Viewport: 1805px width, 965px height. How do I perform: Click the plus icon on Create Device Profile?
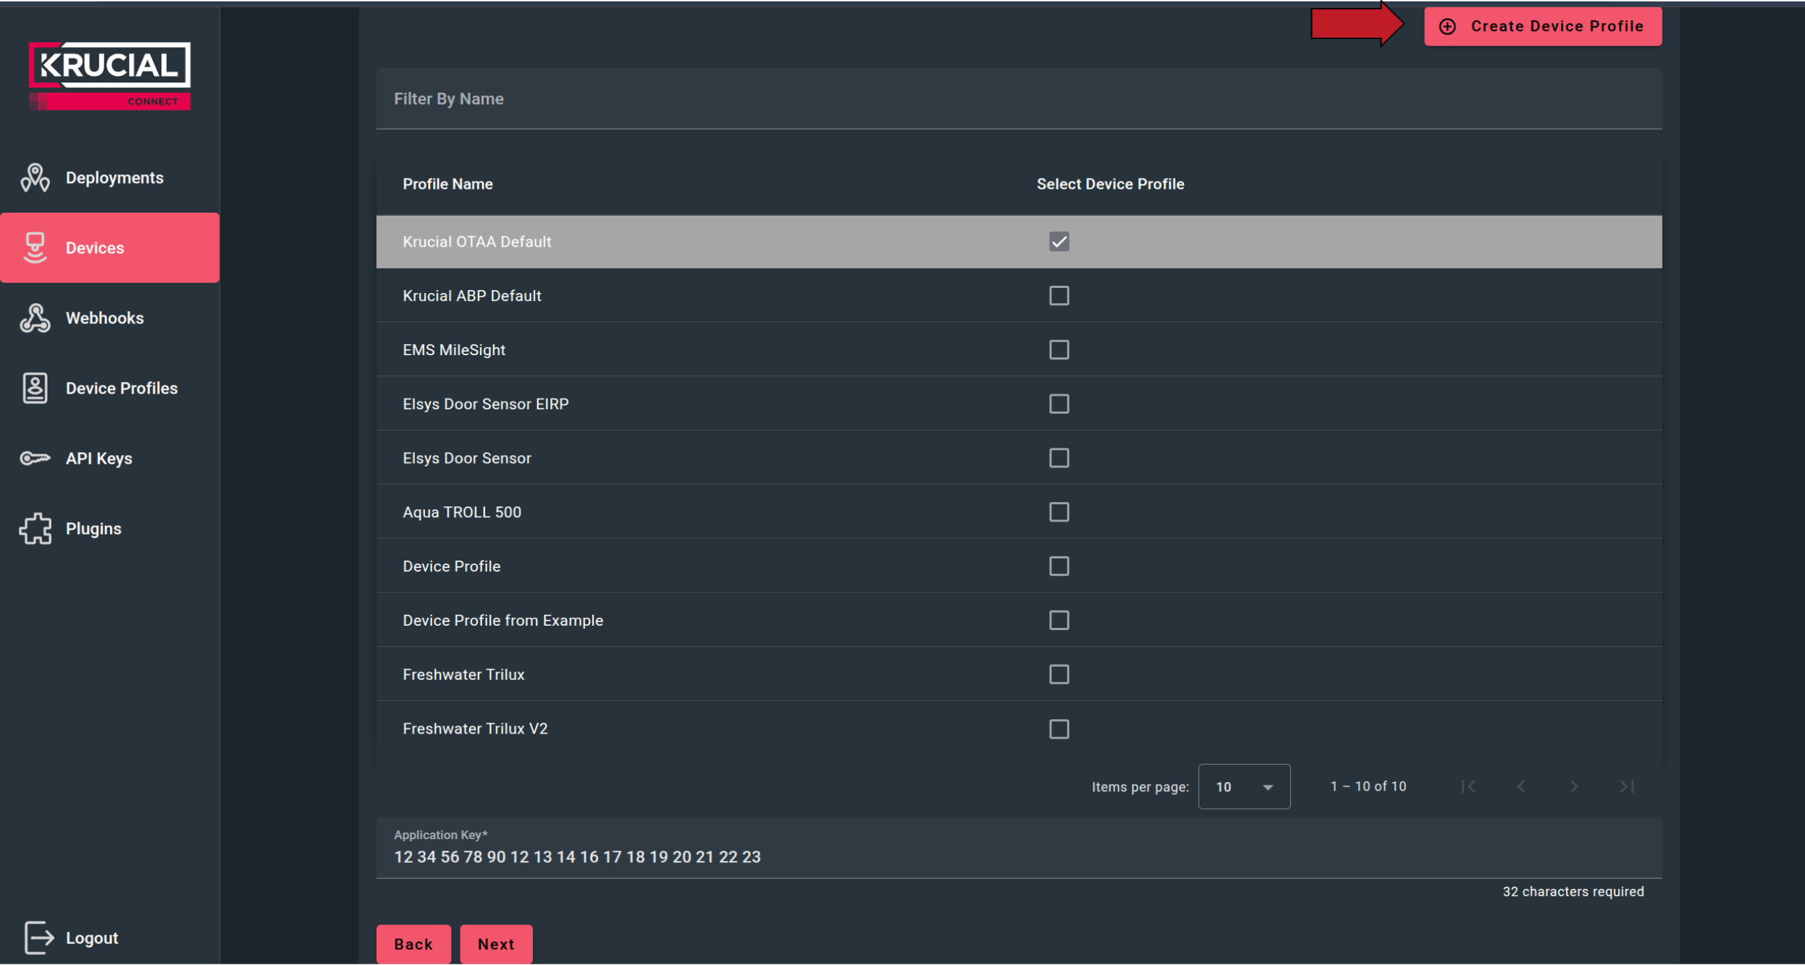1447,26
